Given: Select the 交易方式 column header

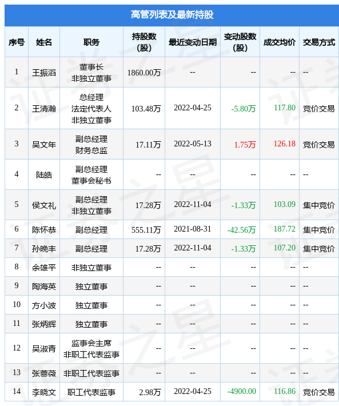Looking at the screenshot, I should (319, 42).
